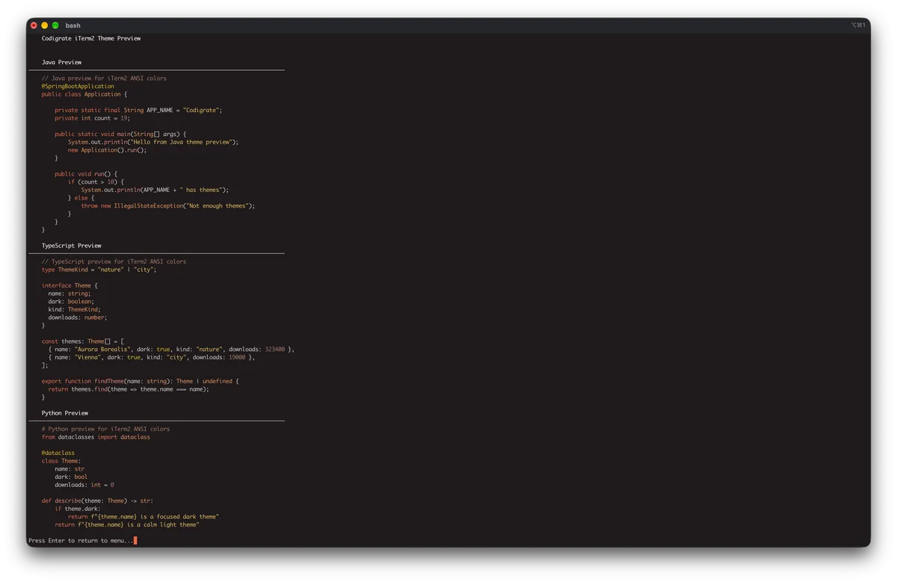Click the "// Java preview for iTerm2 ANSI colors" comment

point(104,78)
